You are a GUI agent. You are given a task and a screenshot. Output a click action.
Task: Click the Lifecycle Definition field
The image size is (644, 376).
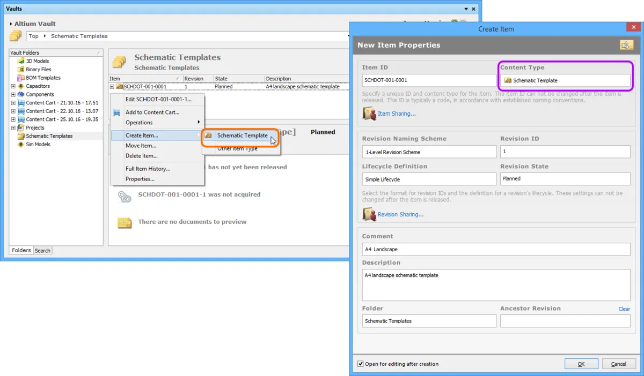click(x=429, y=179)
